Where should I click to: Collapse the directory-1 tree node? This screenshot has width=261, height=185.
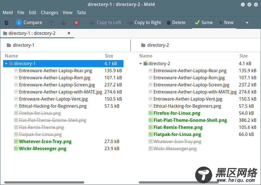click(x=6, y=64)
